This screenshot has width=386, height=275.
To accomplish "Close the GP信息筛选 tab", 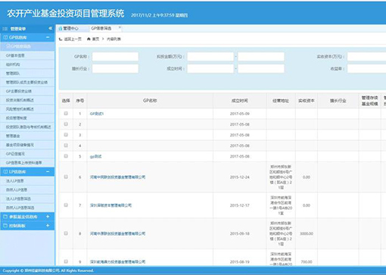I will [x=120, y=27].
